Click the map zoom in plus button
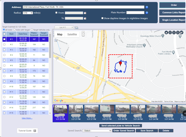The image size is (186, 137). [x=83, y=32]
